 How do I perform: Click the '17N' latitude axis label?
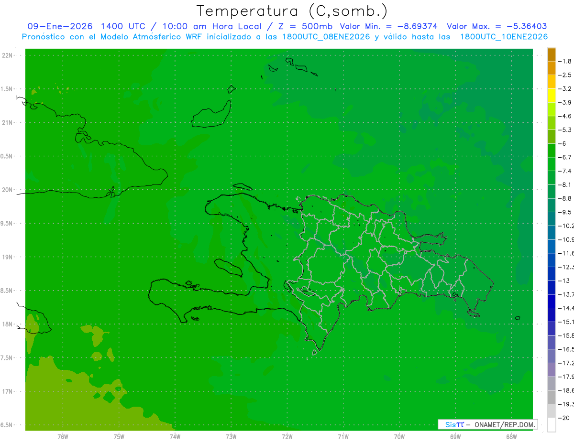tap(8, 391)
